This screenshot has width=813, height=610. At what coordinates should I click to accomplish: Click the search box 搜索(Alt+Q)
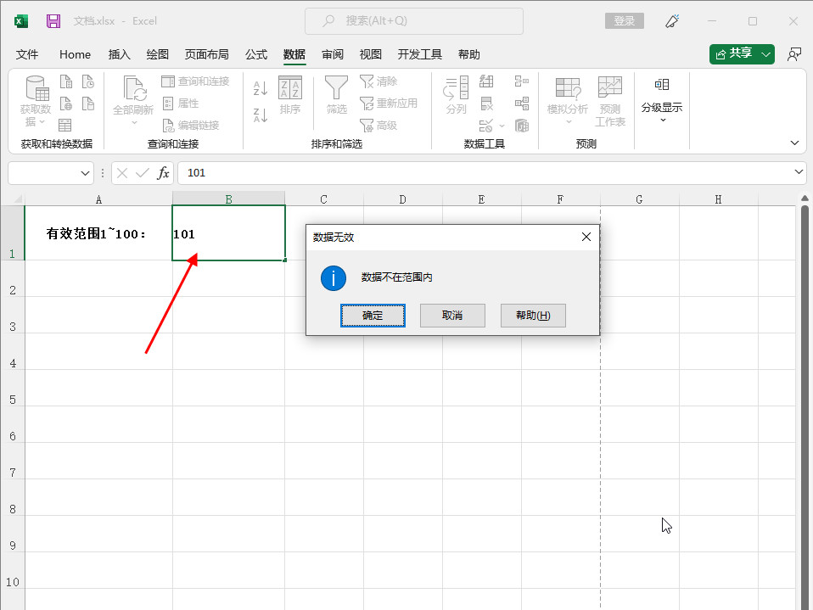[414, 20]
